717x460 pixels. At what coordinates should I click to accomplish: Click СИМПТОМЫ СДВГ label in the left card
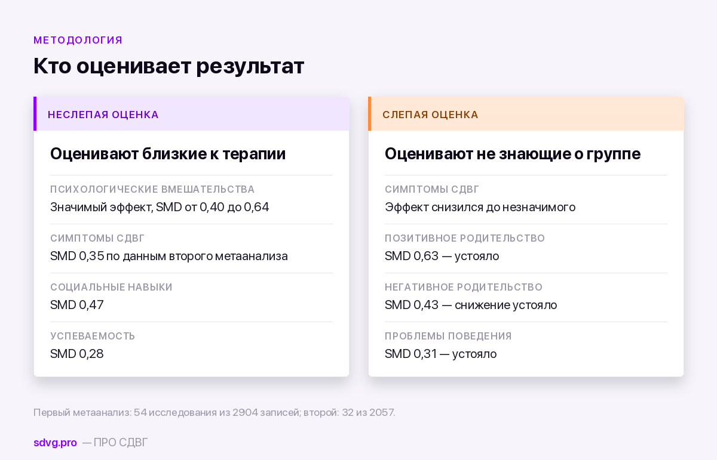point(97,239)
